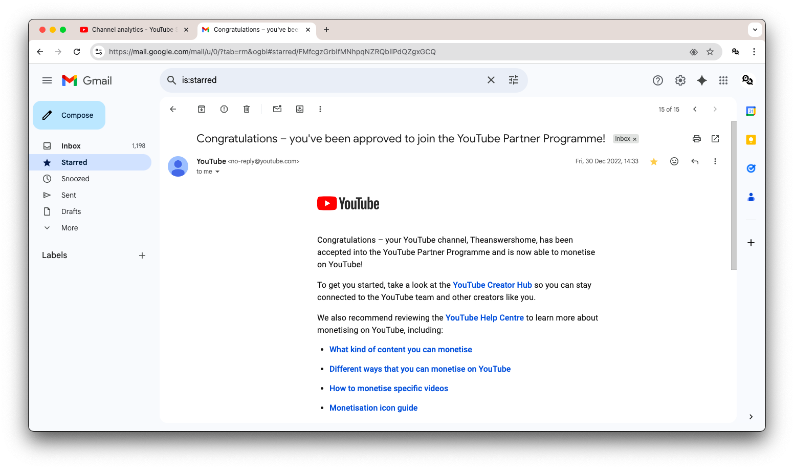Switch to Channel analytics YouTube tab
794x469 pixels.
133,30
